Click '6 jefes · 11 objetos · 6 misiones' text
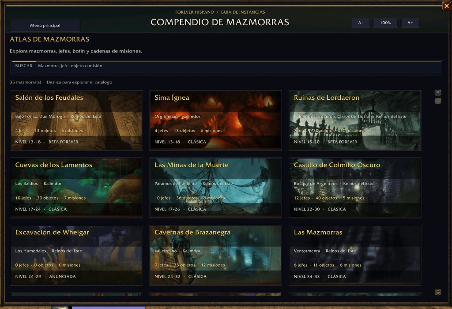Viewport: 452px width, 309px height. [x=328, y=265]
